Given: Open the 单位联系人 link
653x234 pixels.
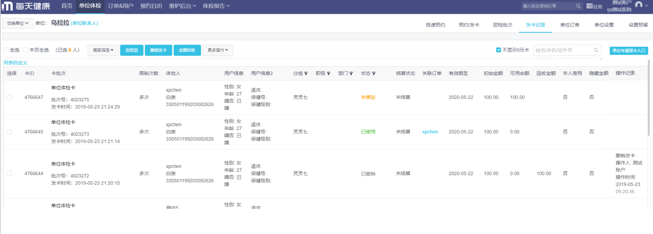Looking at the screenshot, I should coord(85,23).
